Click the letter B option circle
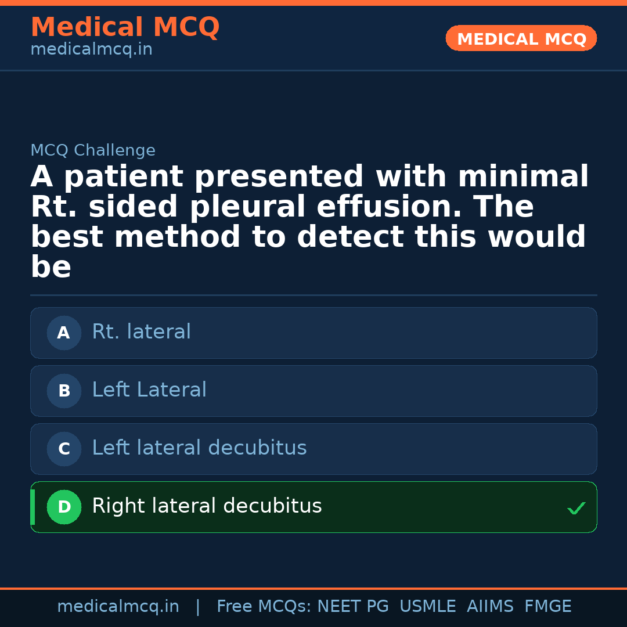This screenshot has width=627, height=627. tap(64, 391)
